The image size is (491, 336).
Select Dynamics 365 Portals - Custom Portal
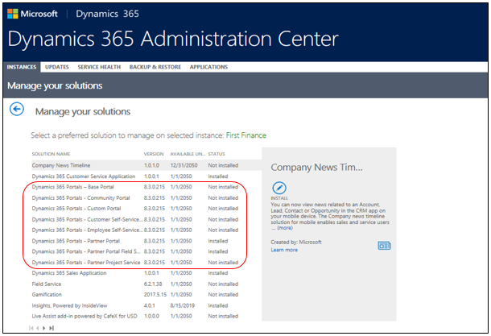(x=146, y=209)
